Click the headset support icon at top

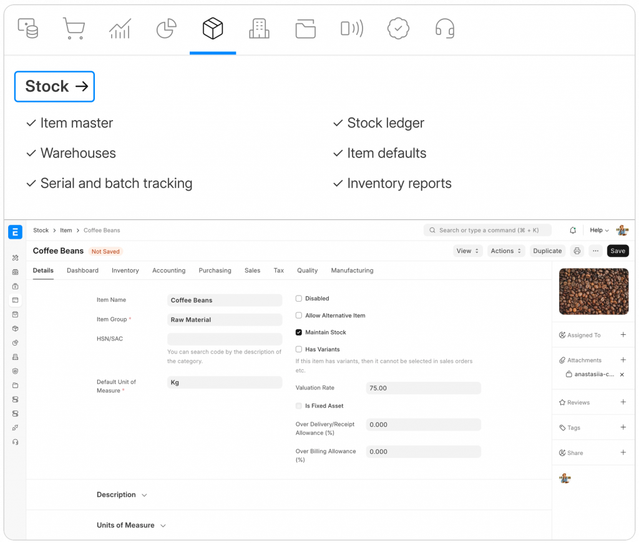pos(444,29)
